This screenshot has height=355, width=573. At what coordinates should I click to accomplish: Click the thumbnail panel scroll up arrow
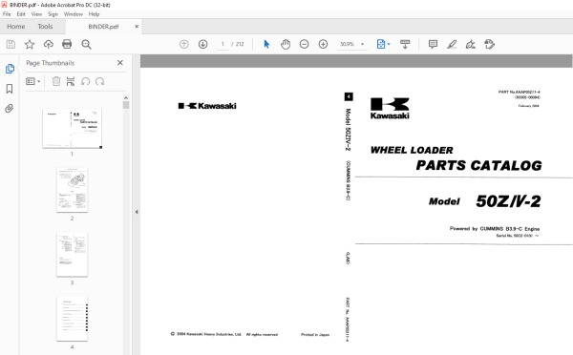pyautogui.click(x=126, y=98)
